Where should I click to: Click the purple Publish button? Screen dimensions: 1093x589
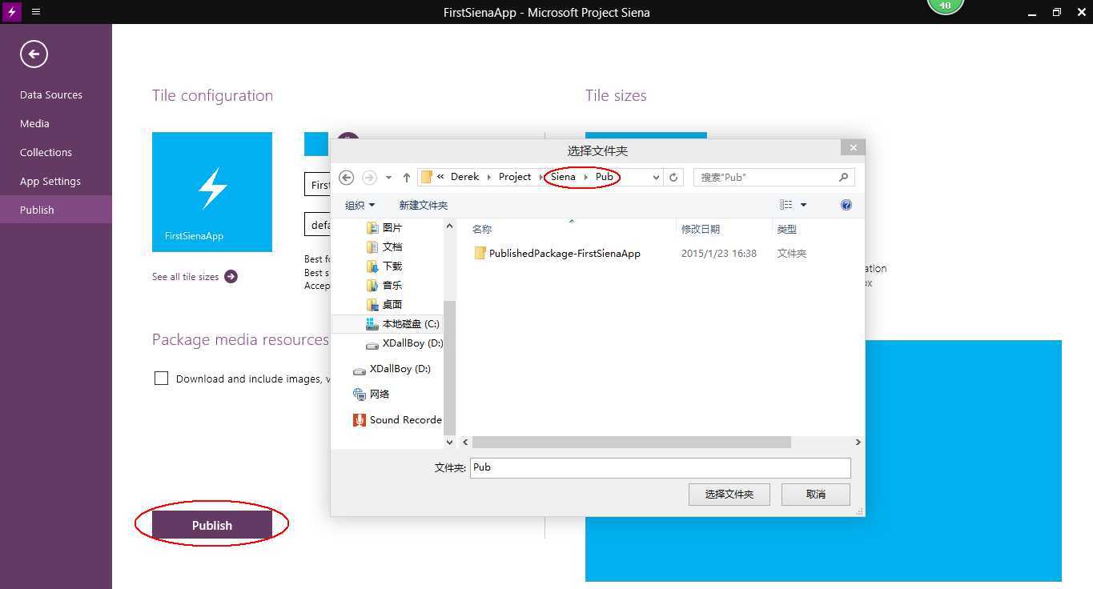pyautogui.click(x=212, y=525)
